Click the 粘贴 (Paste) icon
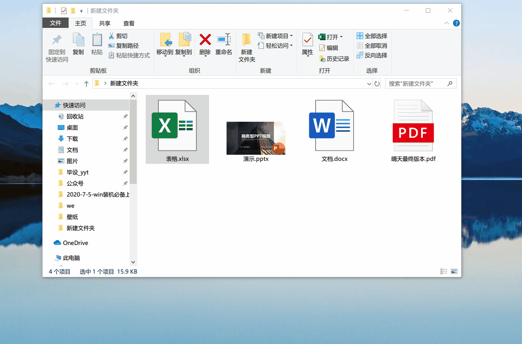522x344 pixels. (97, 44)
